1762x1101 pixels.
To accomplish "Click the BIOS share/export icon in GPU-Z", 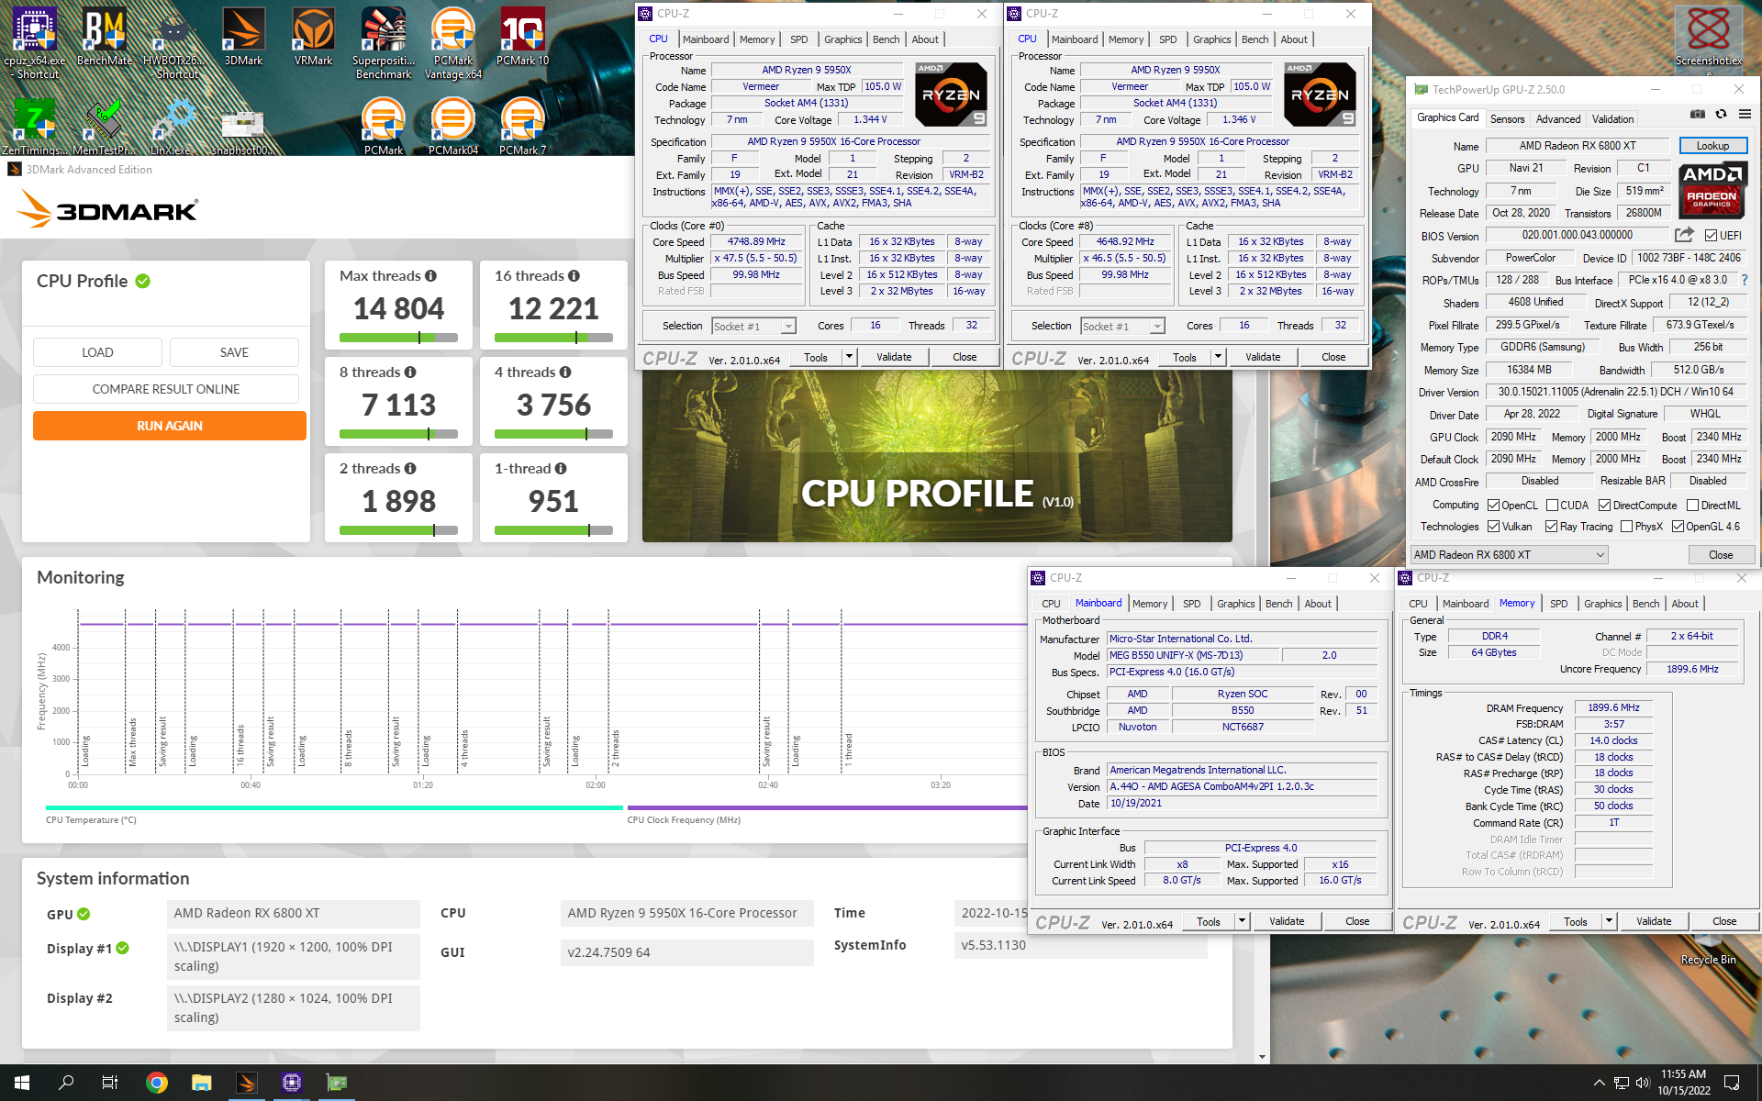I will coord(1684,236).
